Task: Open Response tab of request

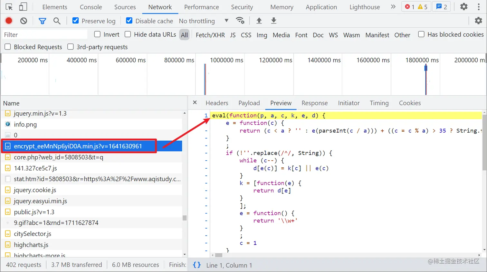Action: (315, 103)
